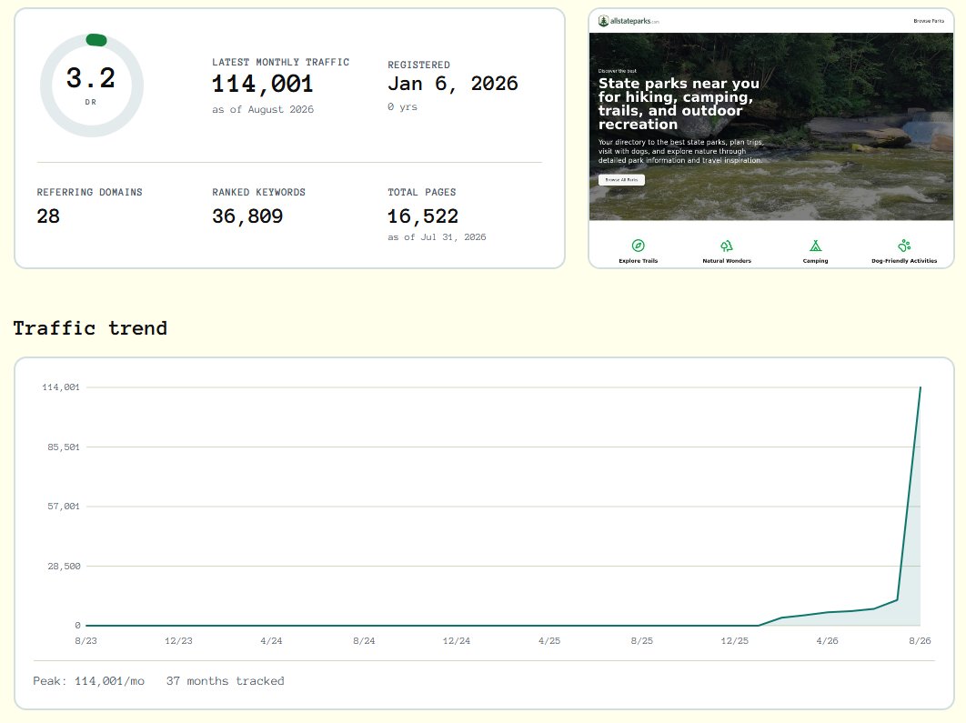
Task: Click the Natural Wonders tree icon
Action: 727,246
